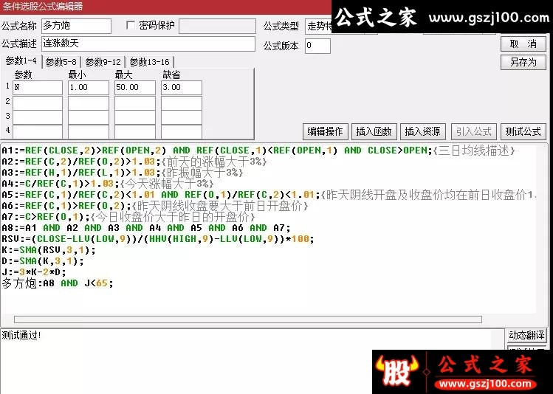
Task: Click the RSV:= formula line
Action: (158, 239)
